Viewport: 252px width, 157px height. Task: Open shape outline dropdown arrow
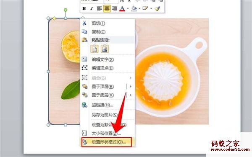click(x=151, y=8)
